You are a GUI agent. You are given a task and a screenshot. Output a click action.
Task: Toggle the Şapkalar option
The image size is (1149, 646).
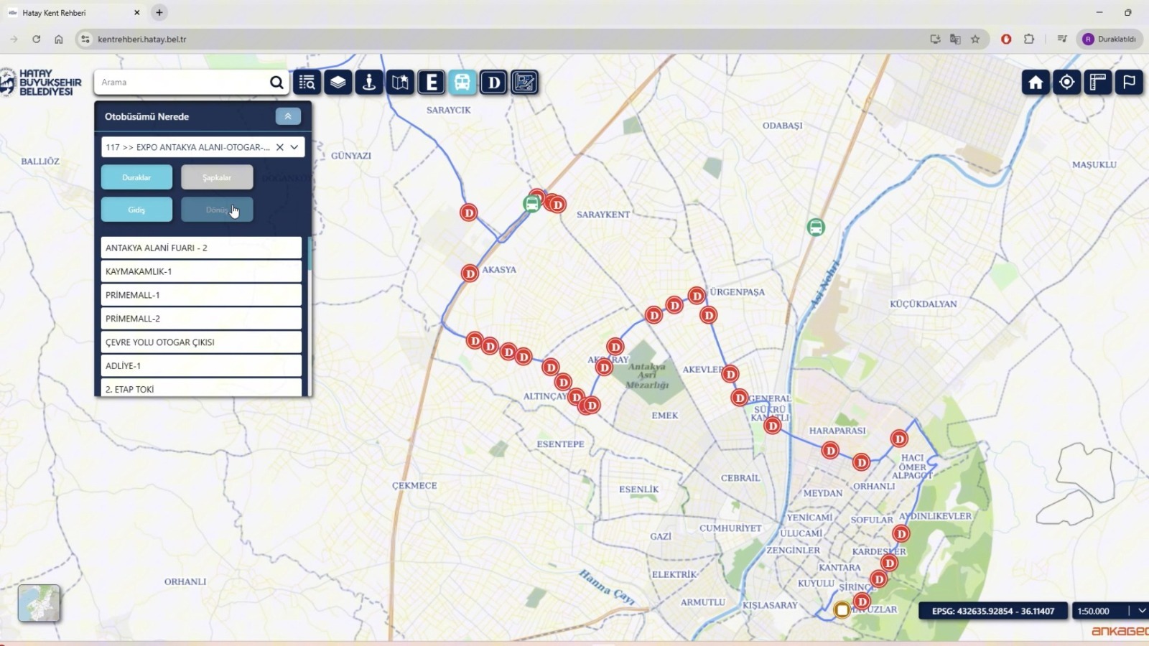(217, 177)
